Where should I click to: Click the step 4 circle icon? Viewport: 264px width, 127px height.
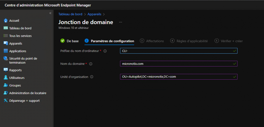[x=172, y=41]
